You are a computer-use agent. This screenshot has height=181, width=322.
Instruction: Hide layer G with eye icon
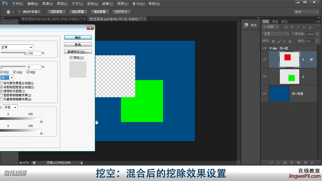click(x=264, y=76)
